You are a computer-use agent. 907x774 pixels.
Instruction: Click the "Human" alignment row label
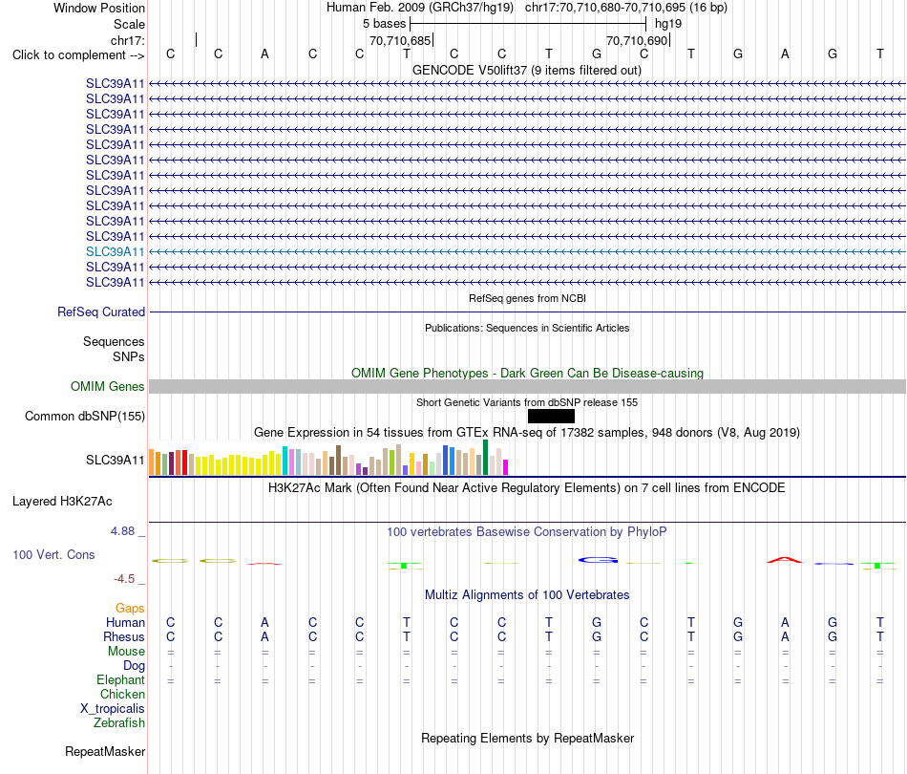125,622
